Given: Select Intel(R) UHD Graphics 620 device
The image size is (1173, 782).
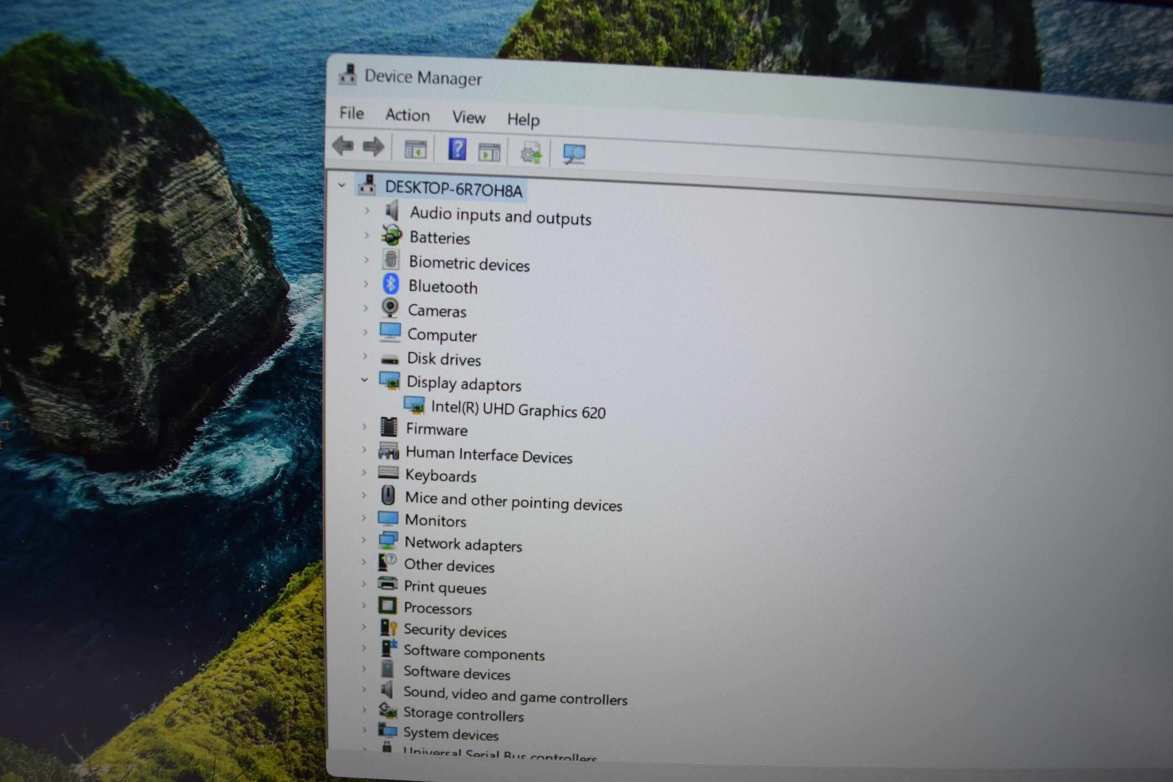Looking at the screenshot, I should click(518, 410).
